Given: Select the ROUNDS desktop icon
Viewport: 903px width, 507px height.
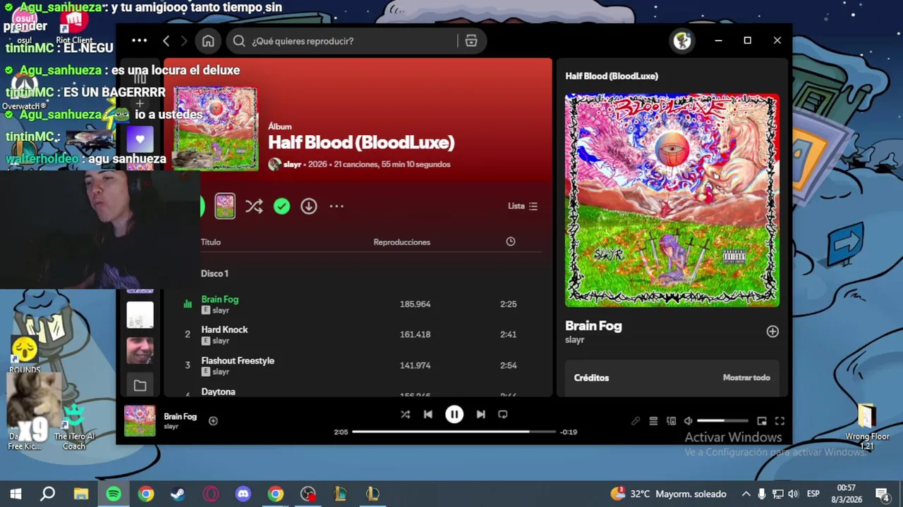Looking at the screenshot, I should click(x=25, y=355).
